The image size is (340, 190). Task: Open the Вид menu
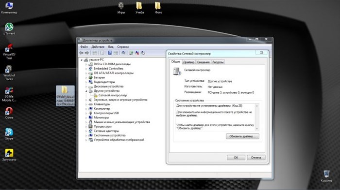pyautogui.click(x=111, y=46)
